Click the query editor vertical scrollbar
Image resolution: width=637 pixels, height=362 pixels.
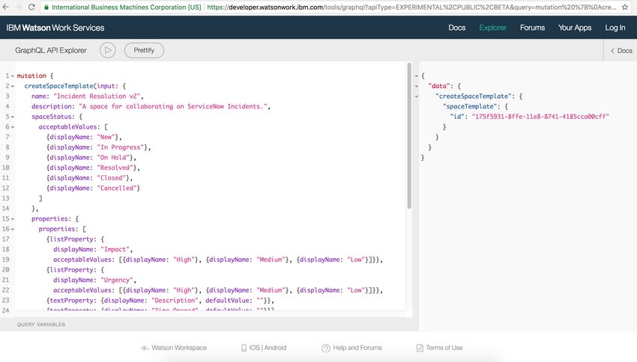pyautogui.click(x=409, y=136)
